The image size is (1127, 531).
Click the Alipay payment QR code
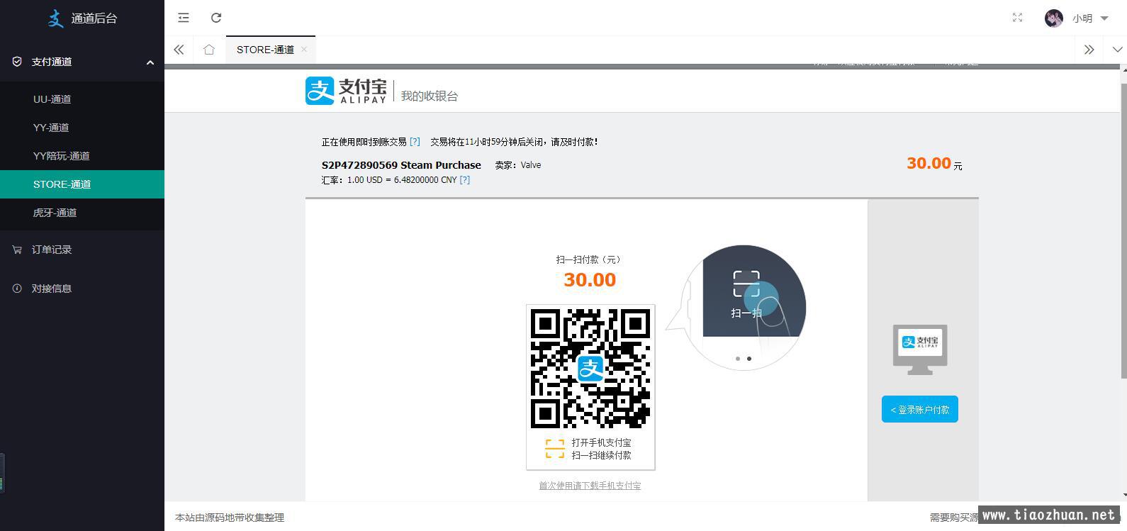[x=590, y=369]
